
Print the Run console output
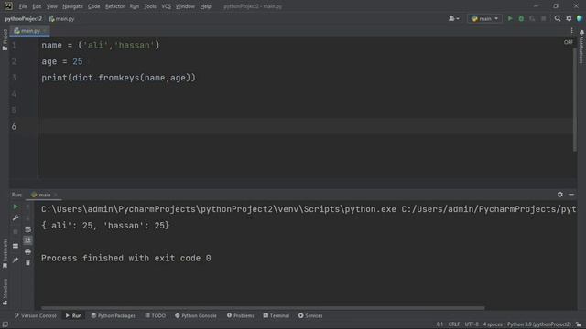(x=27, y=252)
